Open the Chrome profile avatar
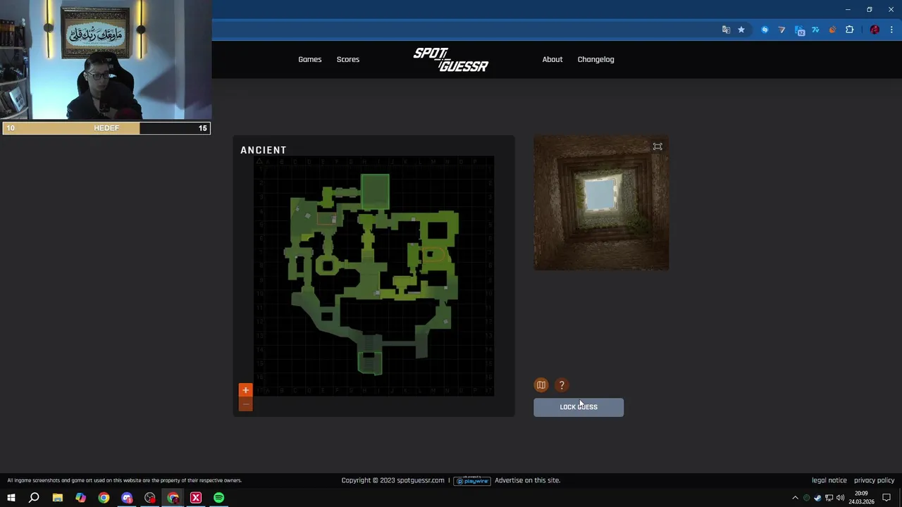 pyautogui.click(x=875, y=30)
